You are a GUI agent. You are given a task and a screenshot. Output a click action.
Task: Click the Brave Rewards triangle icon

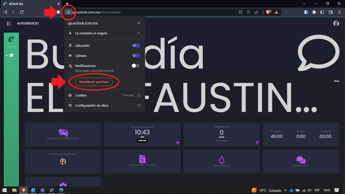coord(276,12)
